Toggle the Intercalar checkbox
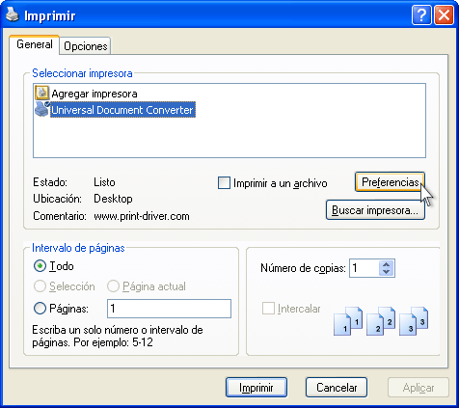Screen dimensions: 459x408 pyautogui.click(x=268, y=309)
